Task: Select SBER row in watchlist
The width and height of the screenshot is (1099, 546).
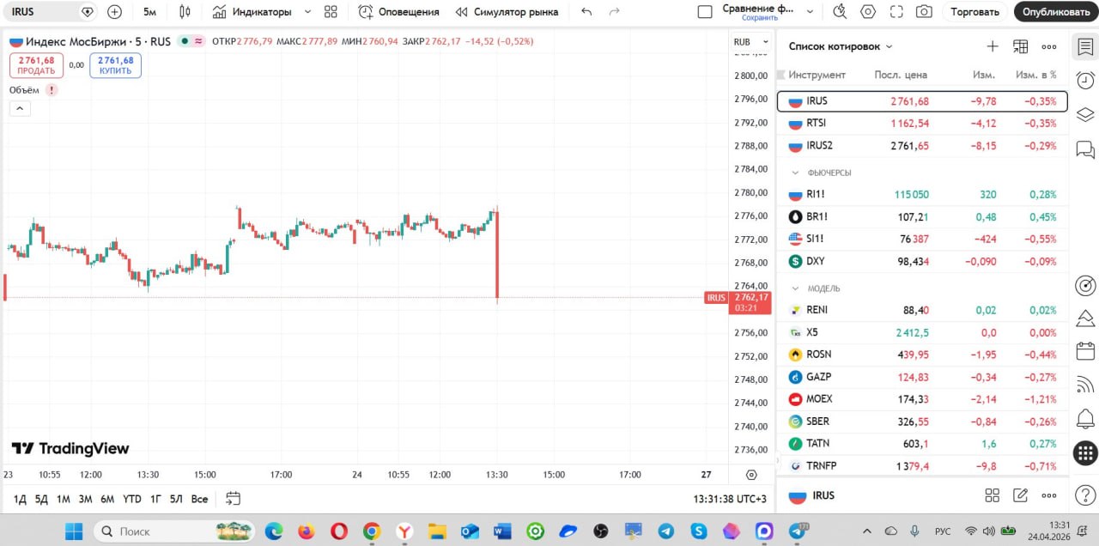Action: tap(922, 421)
